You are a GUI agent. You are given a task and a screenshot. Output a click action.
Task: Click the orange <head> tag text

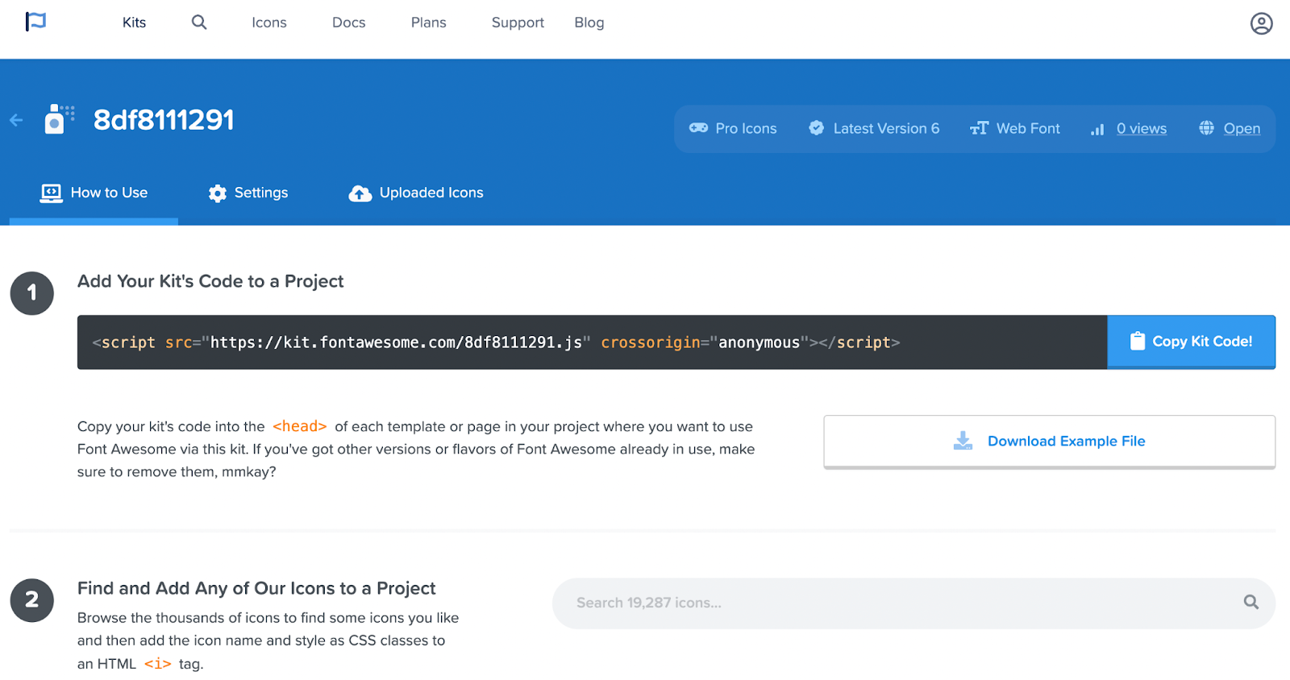(300, 426)
